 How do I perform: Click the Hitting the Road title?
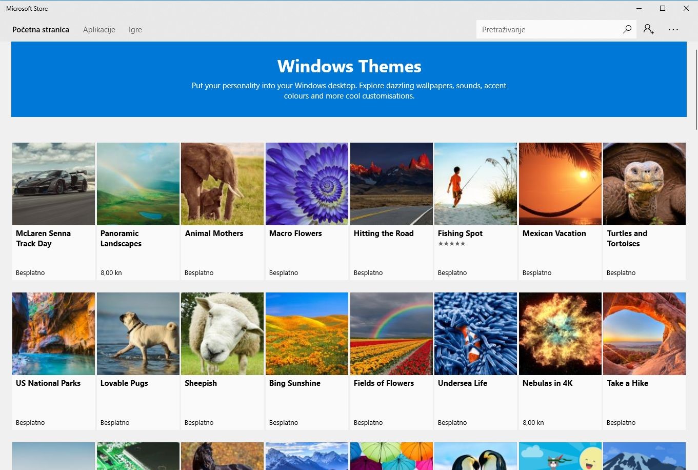(384, 233)
